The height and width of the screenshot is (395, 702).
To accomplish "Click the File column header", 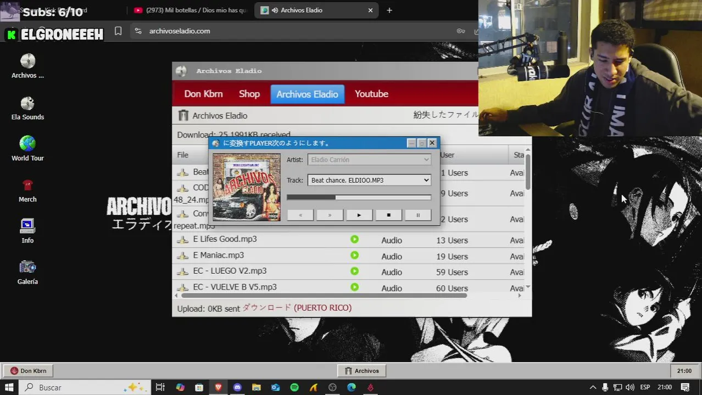I will [x=183, y=155].
